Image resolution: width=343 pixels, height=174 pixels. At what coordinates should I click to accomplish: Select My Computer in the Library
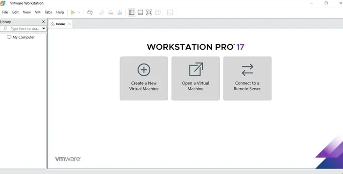click(24, 37)
